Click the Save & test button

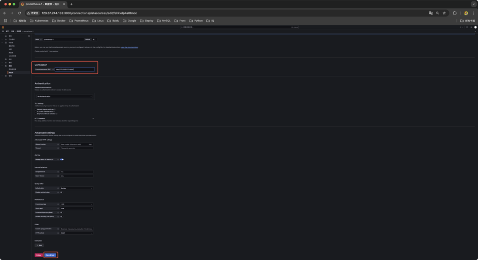[51, 255]
